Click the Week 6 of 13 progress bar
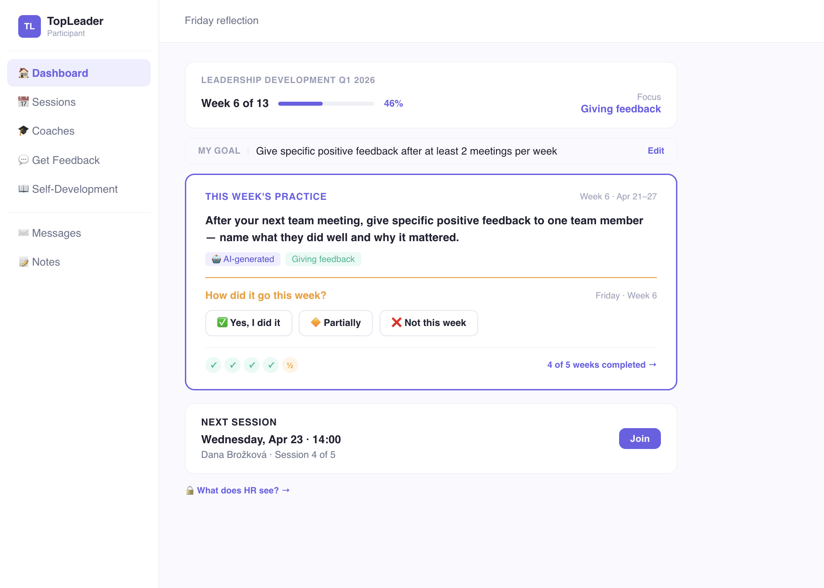The height and width of the screenshot is (588, 824). click(x=326, y=103)
